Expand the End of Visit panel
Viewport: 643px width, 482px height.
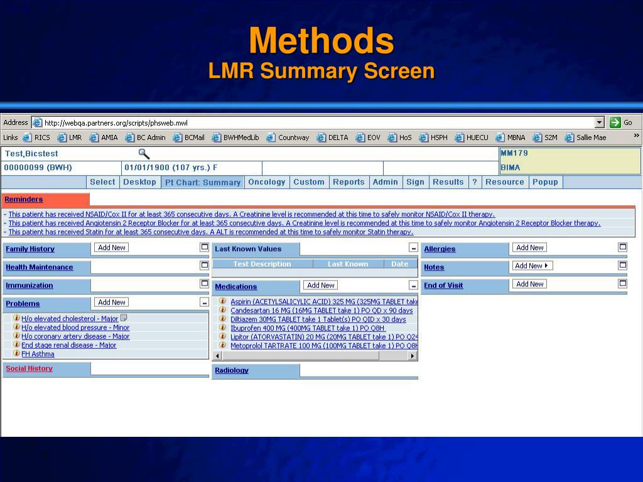pos(622,284)
